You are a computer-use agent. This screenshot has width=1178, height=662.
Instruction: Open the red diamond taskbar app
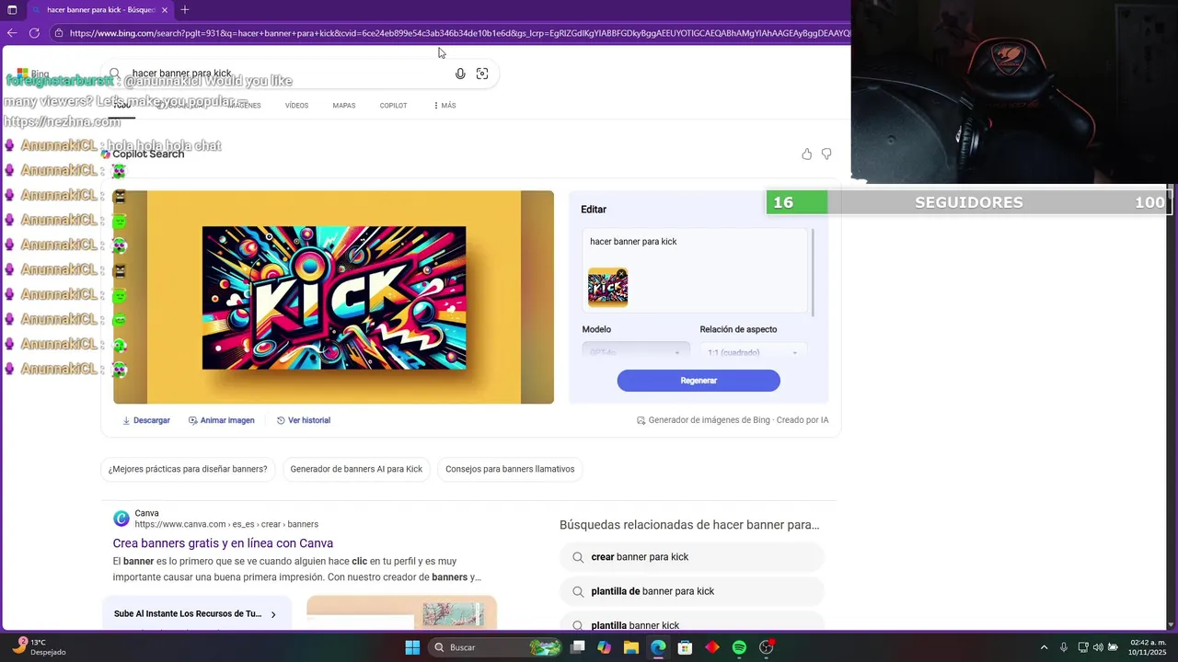point(711,647)
